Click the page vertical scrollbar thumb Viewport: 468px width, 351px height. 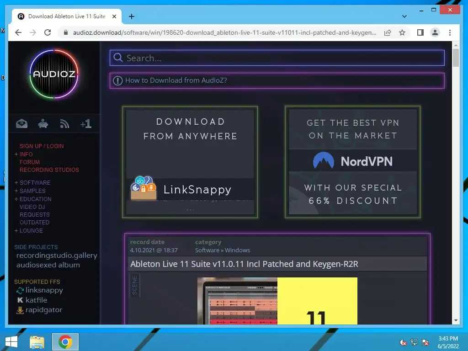coord(456,58)
